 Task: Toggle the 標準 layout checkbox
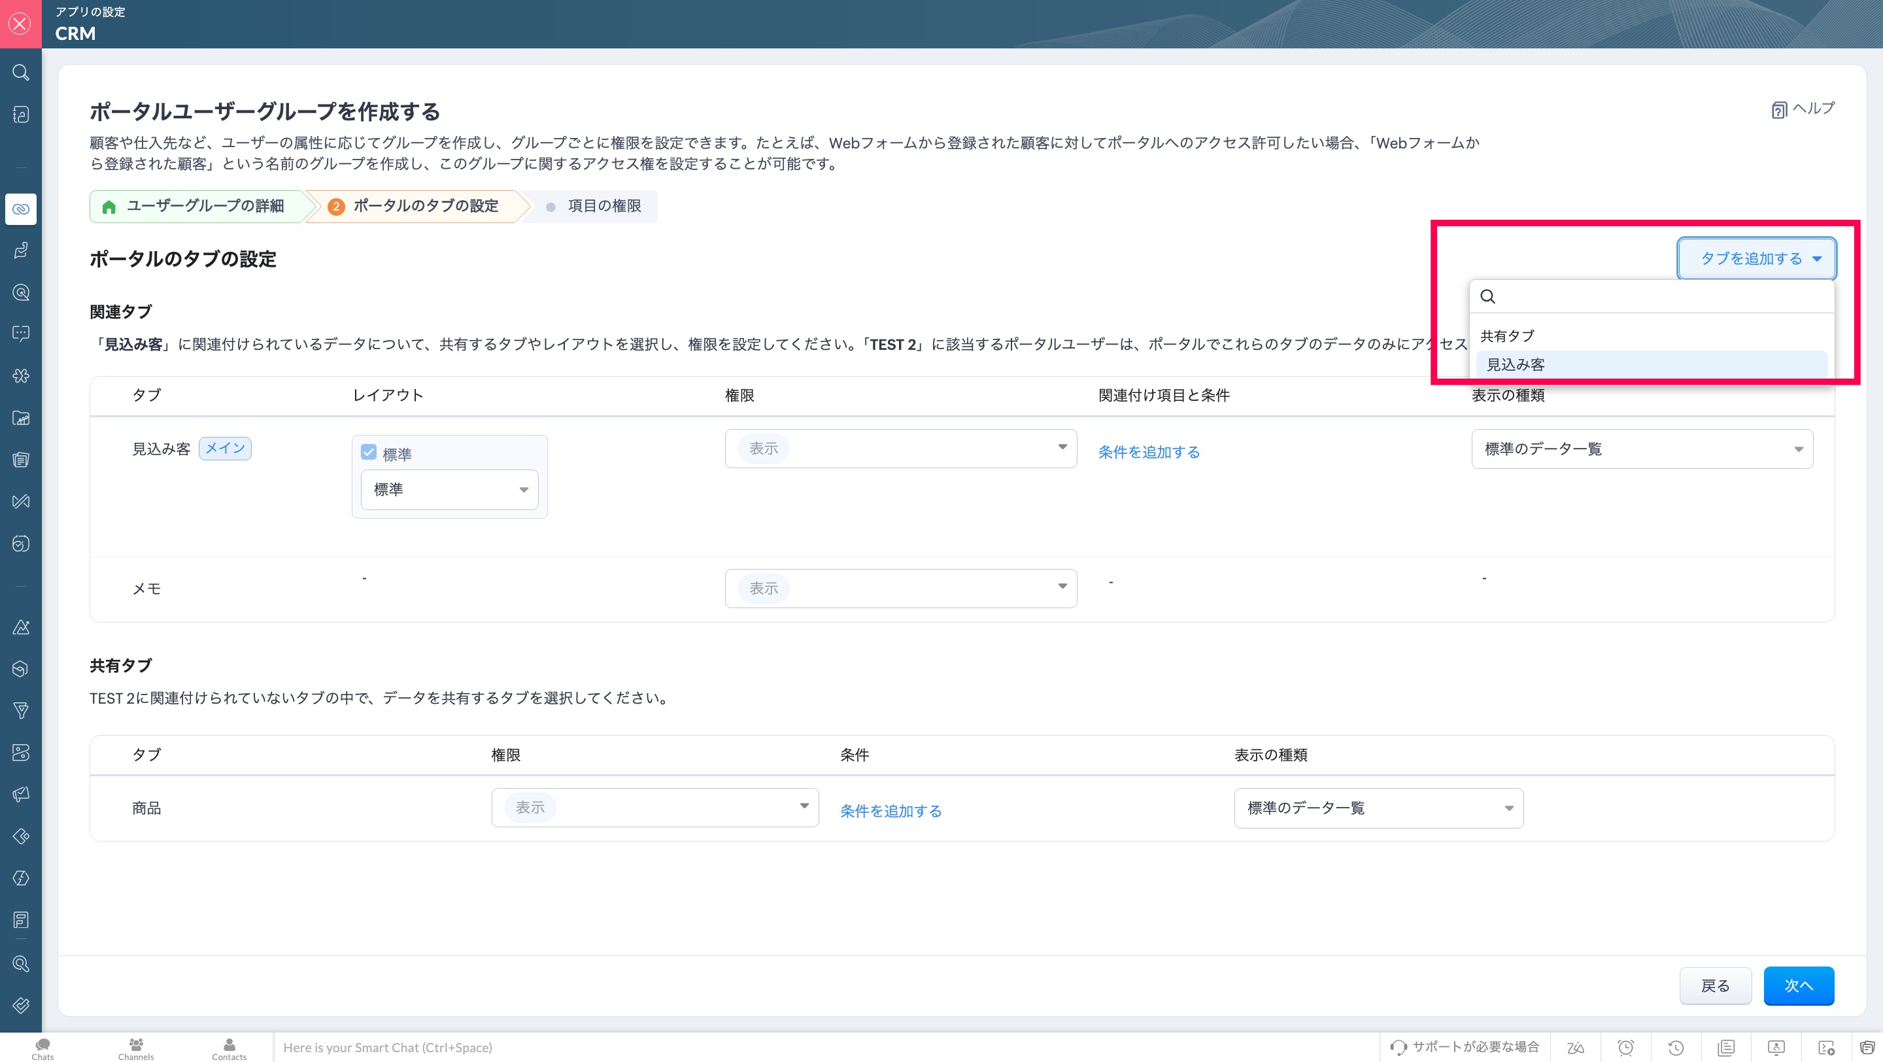[x=368, y=453]
